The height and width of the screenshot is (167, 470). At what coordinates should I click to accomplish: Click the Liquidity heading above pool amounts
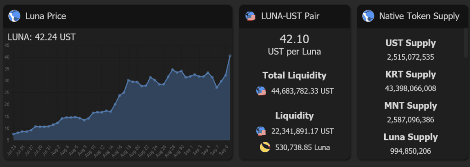point(294,116)
